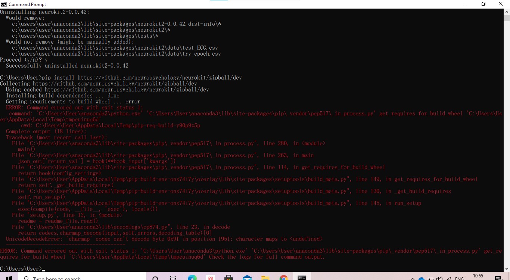Screen dimensions: 510x280
Task: Click the search magnifier icon on taskbar
Action: pyautogui.click(x=155, y=278)
